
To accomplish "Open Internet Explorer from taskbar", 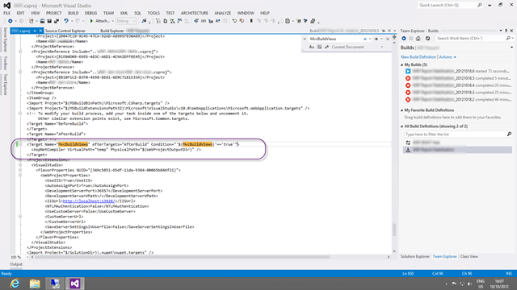I will (15, 284).
